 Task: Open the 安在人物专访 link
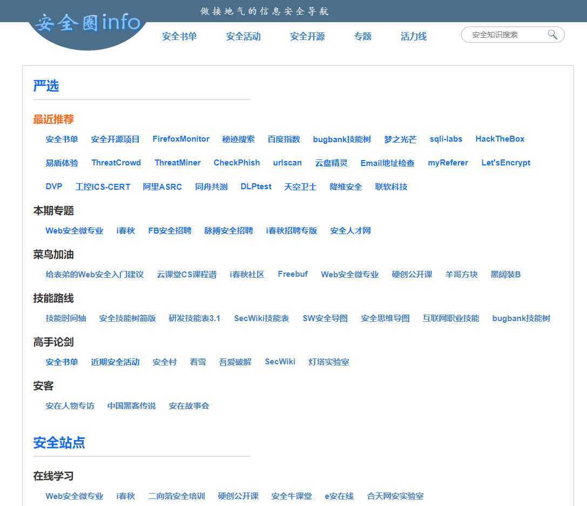pyautogui.click(x=70, y=406)
